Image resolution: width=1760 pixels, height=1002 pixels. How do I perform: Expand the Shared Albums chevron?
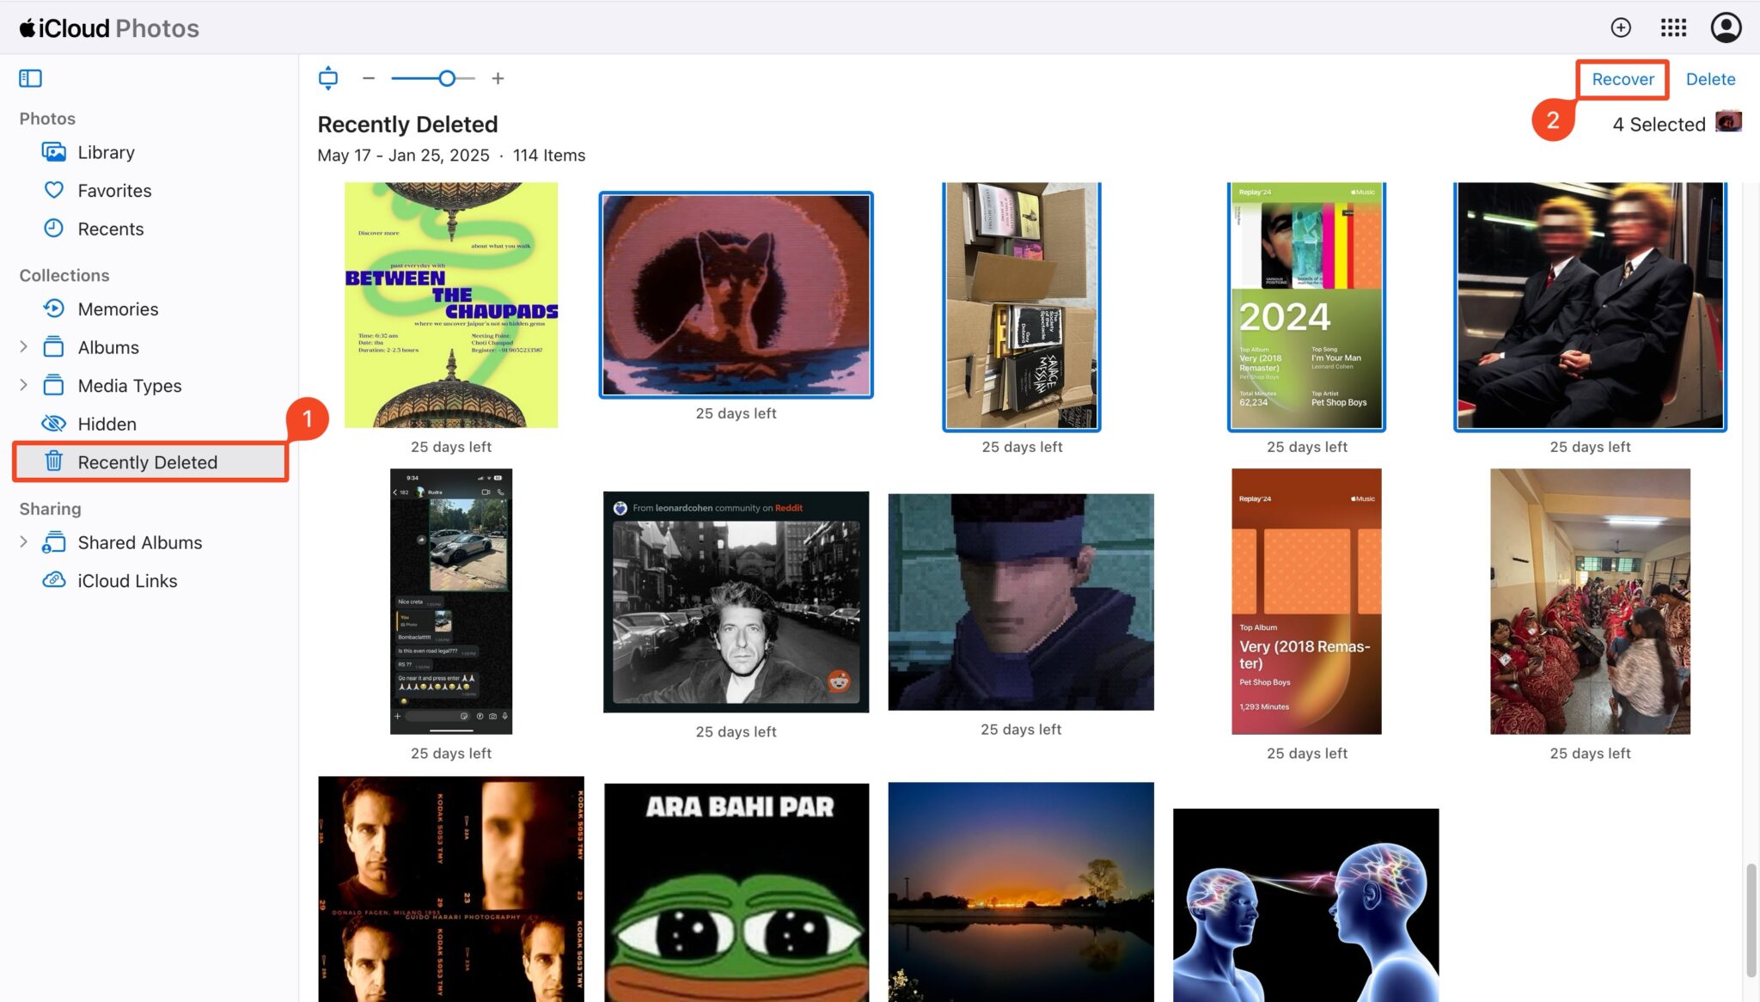tap(24, 542)
